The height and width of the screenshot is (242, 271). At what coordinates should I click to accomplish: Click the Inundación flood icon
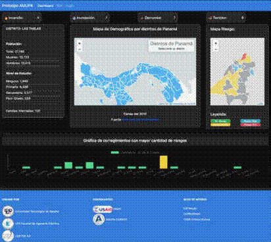74,18
